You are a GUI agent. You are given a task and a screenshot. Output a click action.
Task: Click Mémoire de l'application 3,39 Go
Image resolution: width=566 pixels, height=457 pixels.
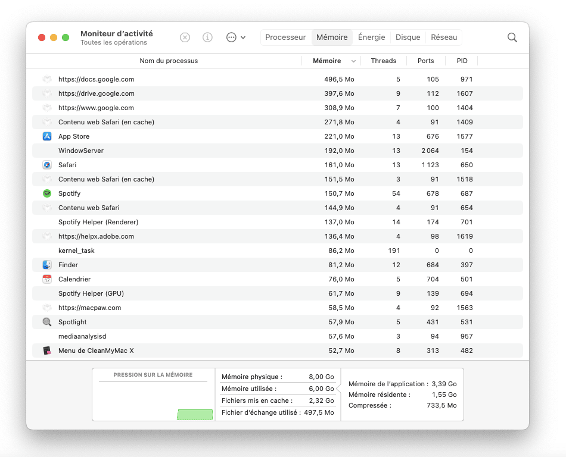[403, 384]
